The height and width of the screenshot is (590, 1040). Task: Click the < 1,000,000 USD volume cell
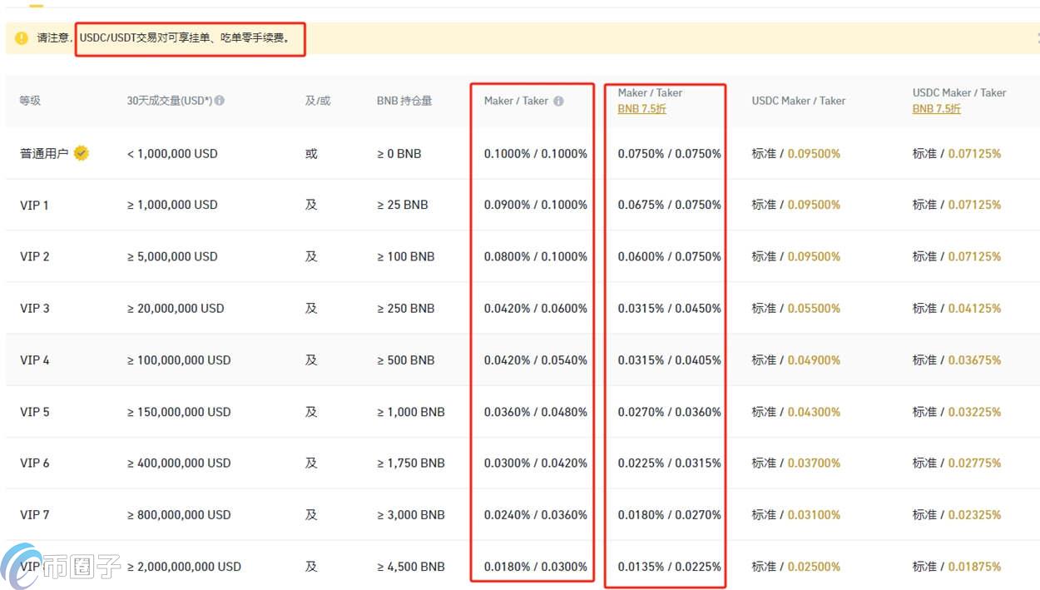(x=172, y=153)
